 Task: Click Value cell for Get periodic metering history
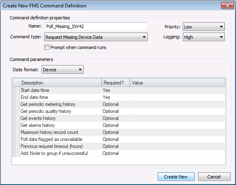[177, 104]
